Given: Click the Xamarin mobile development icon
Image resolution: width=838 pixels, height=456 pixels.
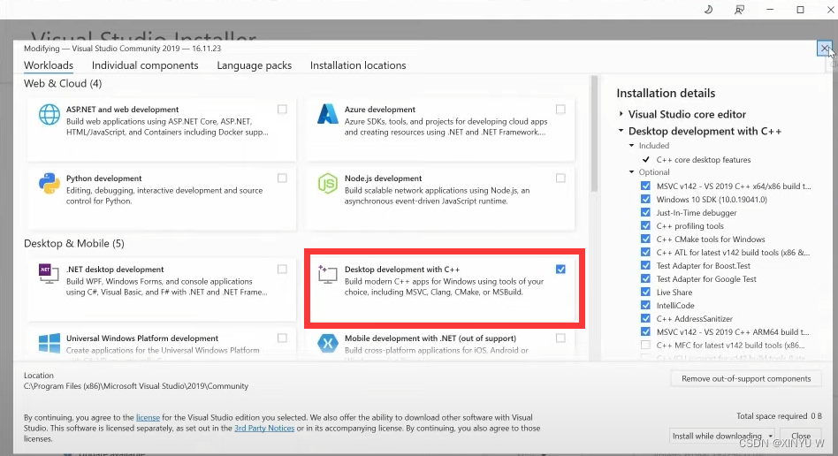Looking at the screenshot, I should click(328, 343).
